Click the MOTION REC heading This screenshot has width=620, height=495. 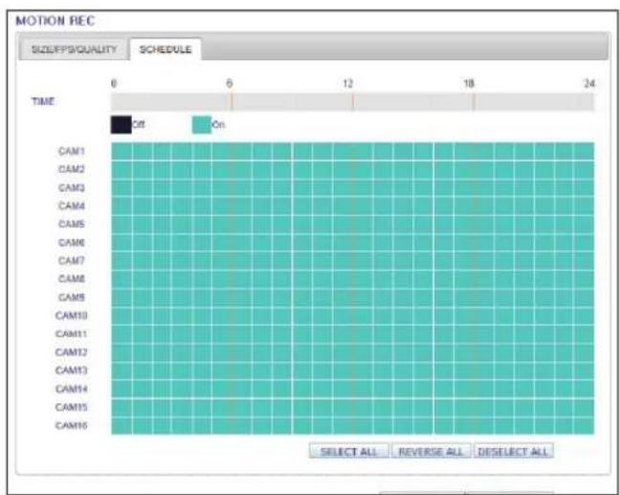(55, 20)
